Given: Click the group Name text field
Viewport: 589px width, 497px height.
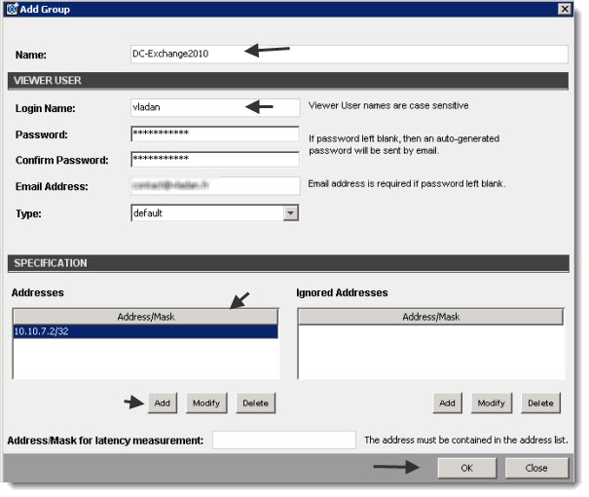Looking at the screenshot, I should pos(348,55).
